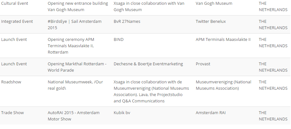Image resolution: width=291 pixels, height=129 pixels.
Task: Select AutoRAI 2015 - Amsterdam Motor Show
Action: 74,116
